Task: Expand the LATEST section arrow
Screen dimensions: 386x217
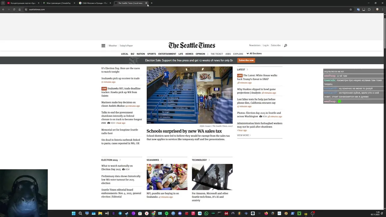Action: click(x=247, y=70)
